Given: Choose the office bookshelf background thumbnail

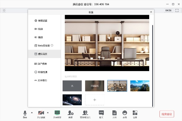Looking at the screenshot, I should coord(117,86).
